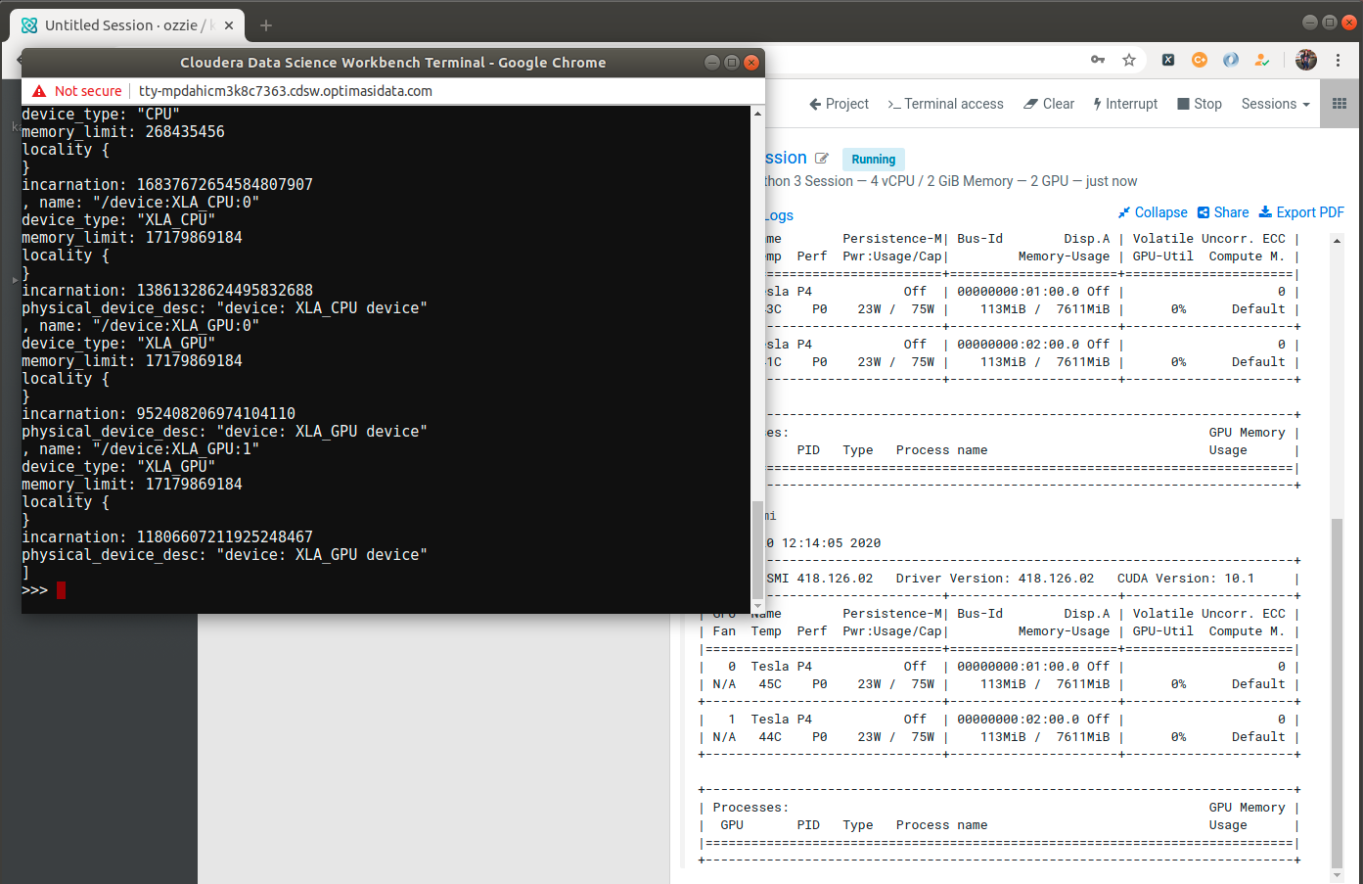
Task: Open the grid icon panel at top right
Action: click(1340, 104)
